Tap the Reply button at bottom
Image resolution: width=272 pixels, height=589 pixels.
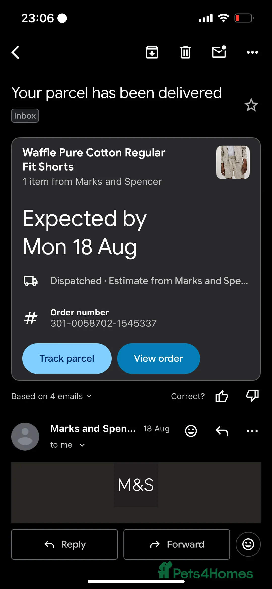64,544
